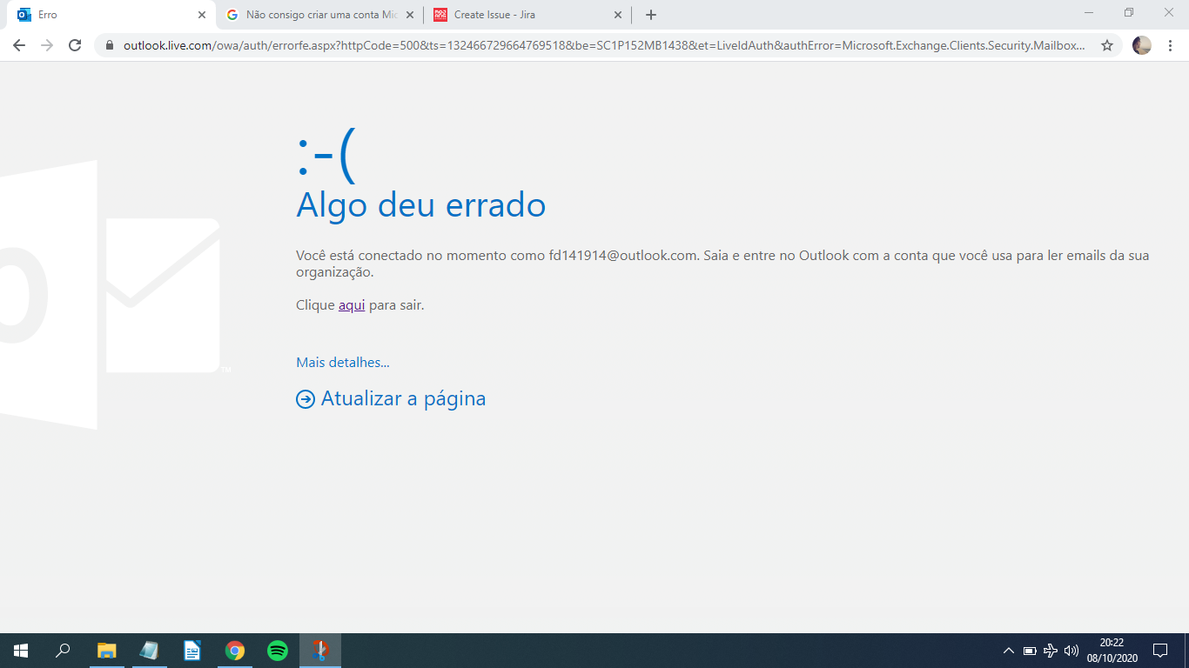Open a new tab with plus button

(650, 15)
